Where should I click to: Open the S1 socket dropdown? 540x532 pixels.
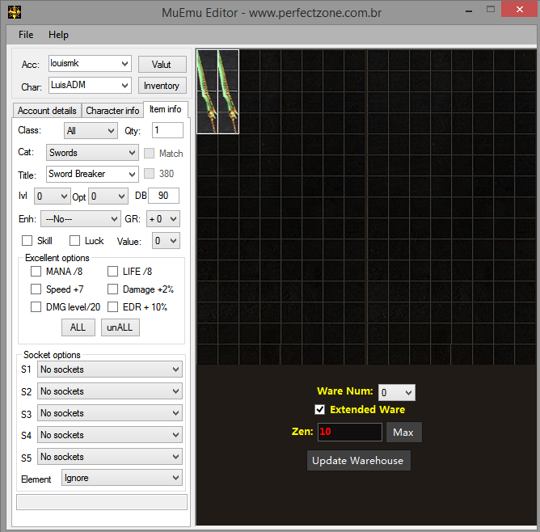110,369
